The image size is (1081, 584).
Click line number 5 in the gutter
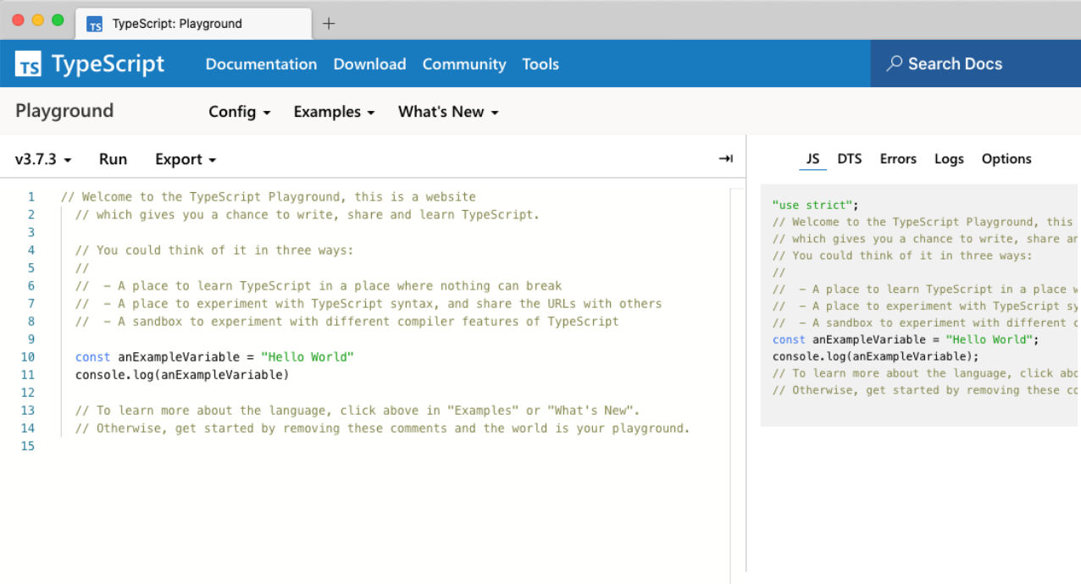pyautogui.click(x=31, y=268)
